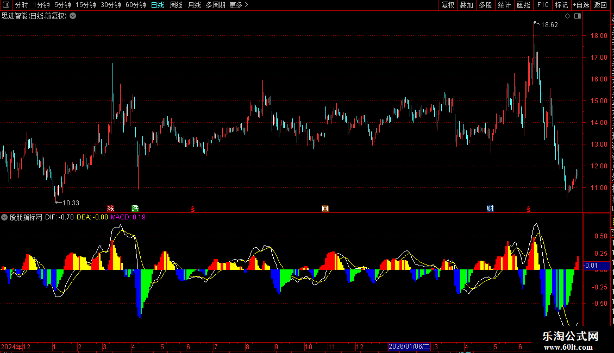Click the first red S marker near June

(193, 210)
